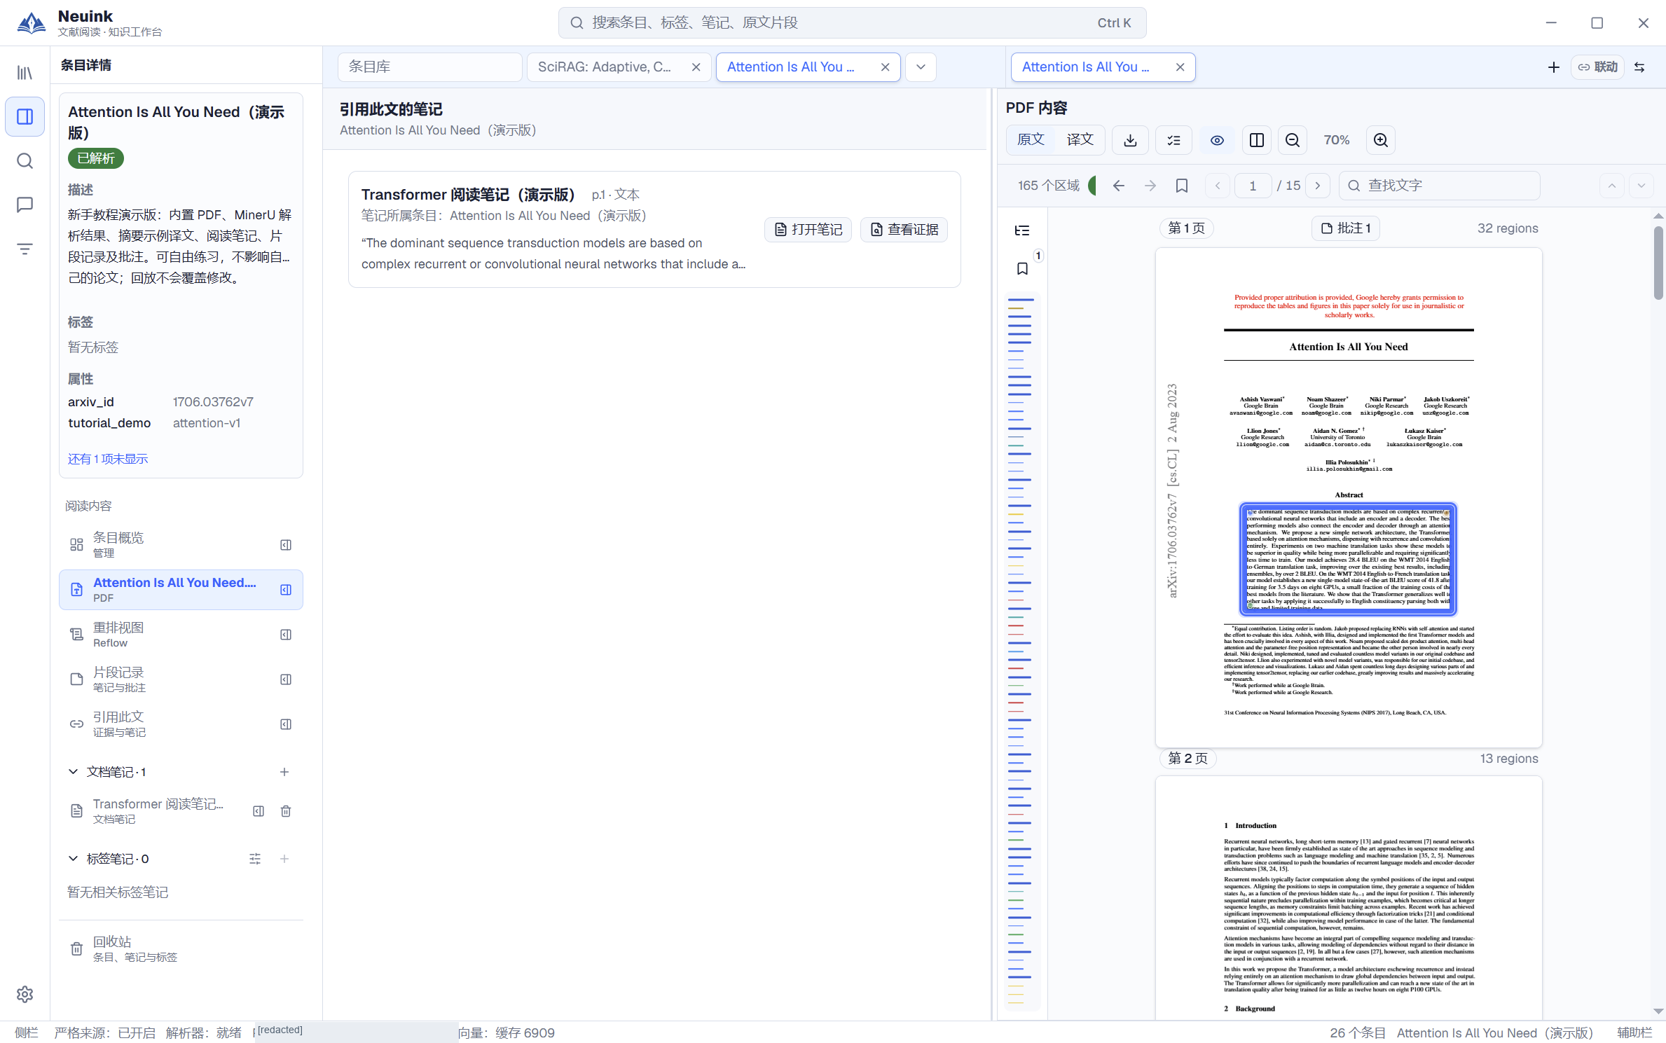Toggle region visibility eye icon
Image resolution: width=1666 pixels, height=1043 pixels.
click(x=1217, y=140)
